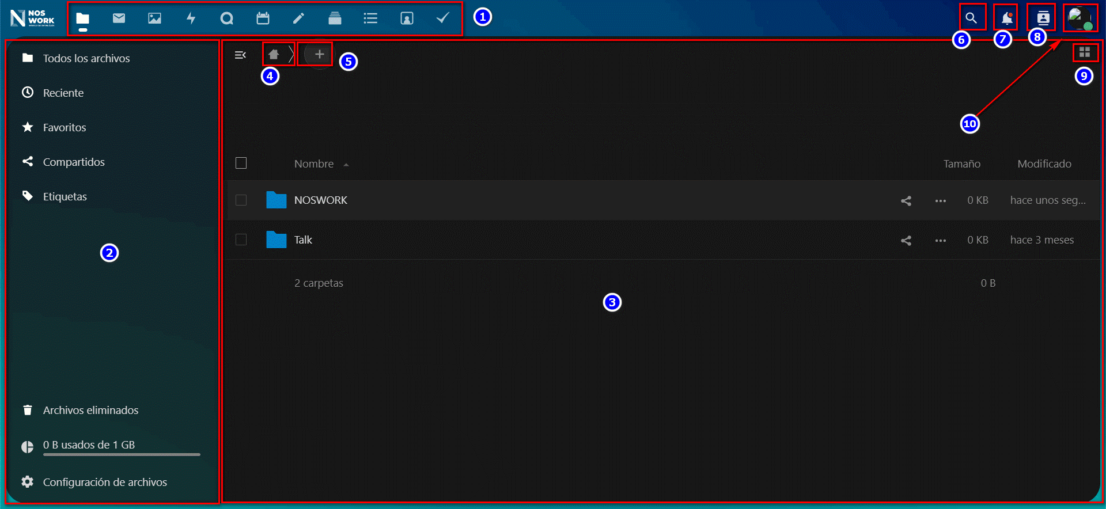Open the Deck stacked cards icon
Screen dimensions: 1106x509
click(335, 18)
